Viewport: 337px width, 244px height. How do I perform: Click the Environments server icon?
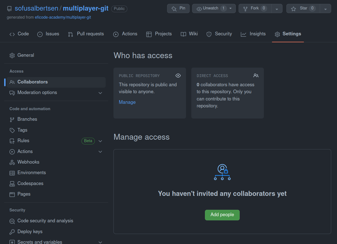point(12,173)
